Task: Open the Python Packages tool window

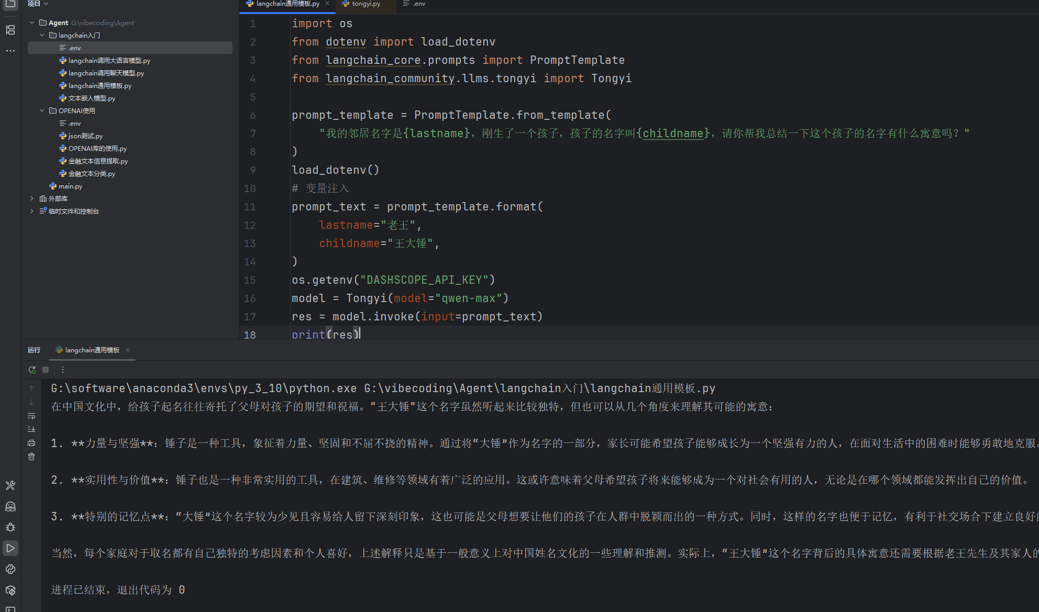Action: (x=10, y=590)
